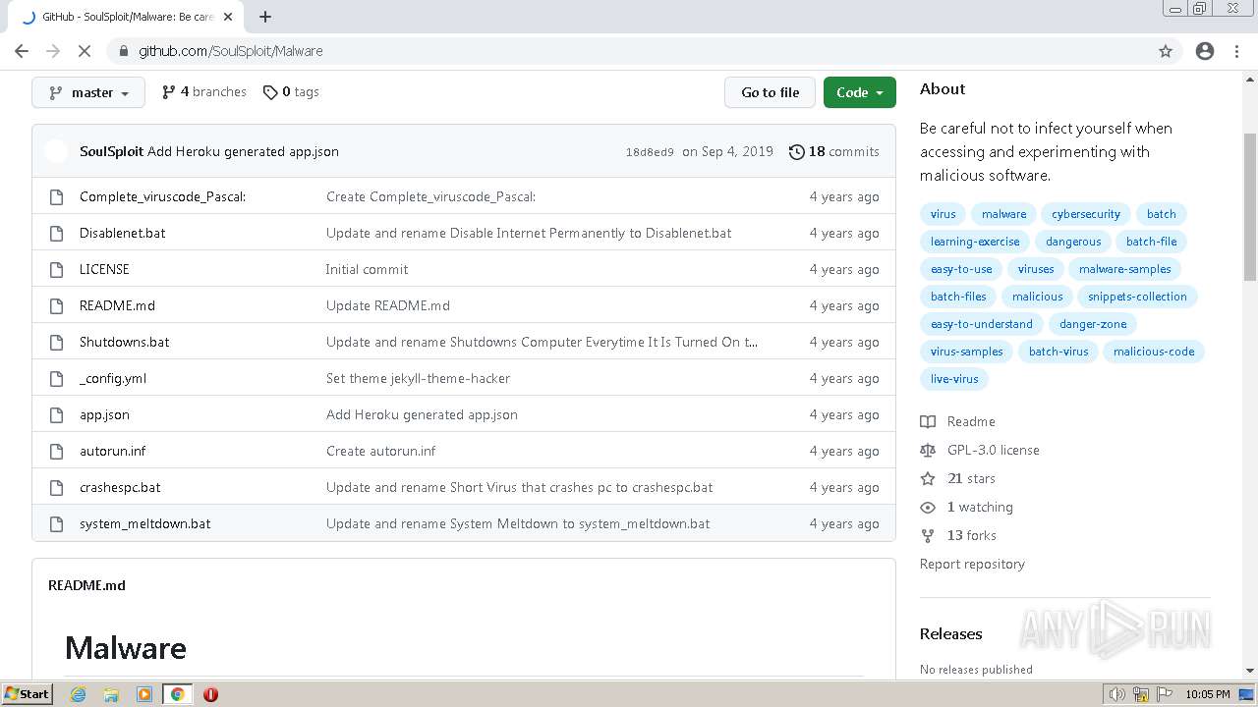The height and width of the screenshot is (707, 1258).
Task: Select the 'cybersecurity' topic tag
Action: click(x=1086, y=214)
